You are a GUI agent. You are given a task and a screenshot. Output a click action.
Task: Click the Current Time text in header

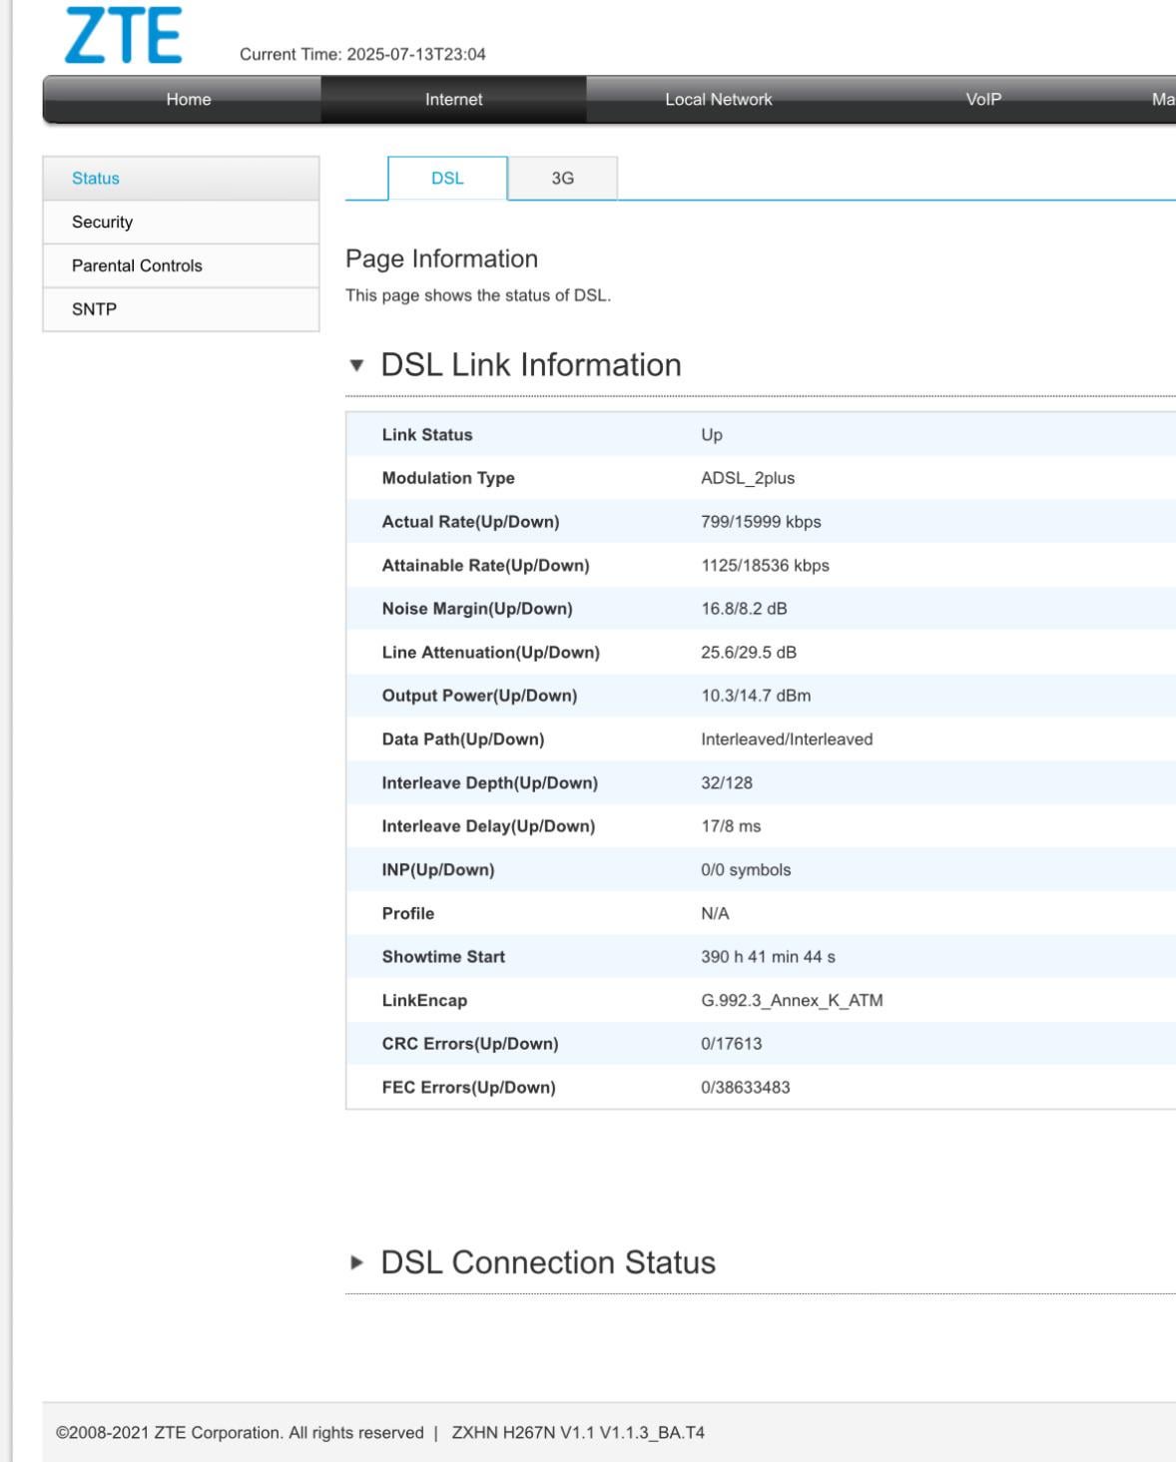pos(362,55)
